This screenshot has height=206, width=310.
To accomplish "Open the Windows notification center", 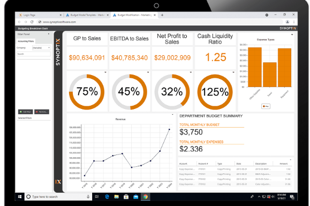I will (x=292, y=197).
